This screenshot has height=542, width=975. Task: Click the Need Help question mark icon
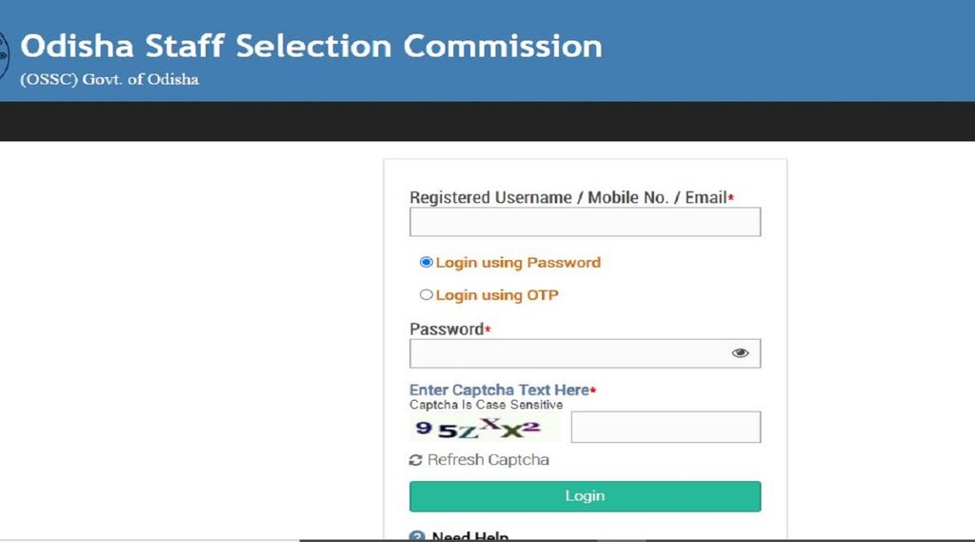pyautogui.click(x=417, y=536)
